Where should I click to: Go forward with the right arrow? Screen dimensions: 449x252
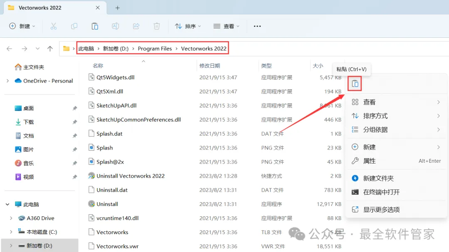click(25, 49)
